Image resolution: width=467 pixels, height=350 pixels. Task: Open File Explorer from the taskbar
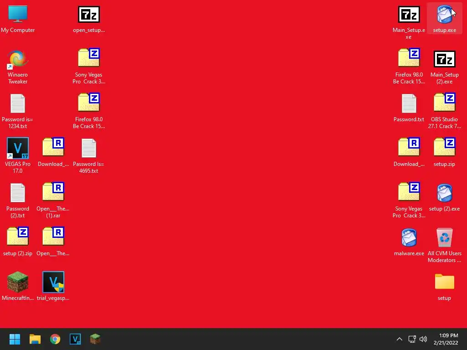pyautogui.click(x=35, y=339)
